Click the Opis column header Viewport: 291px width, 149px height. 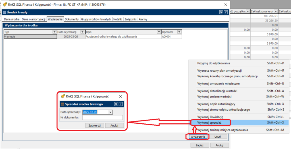[123, 32]
